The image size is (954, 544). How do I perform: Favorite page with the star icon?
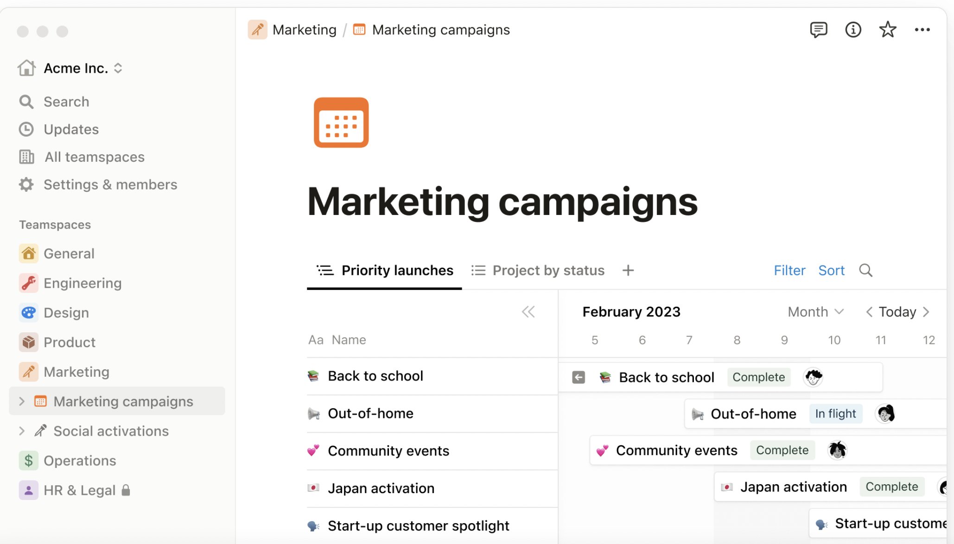(887, 30)
